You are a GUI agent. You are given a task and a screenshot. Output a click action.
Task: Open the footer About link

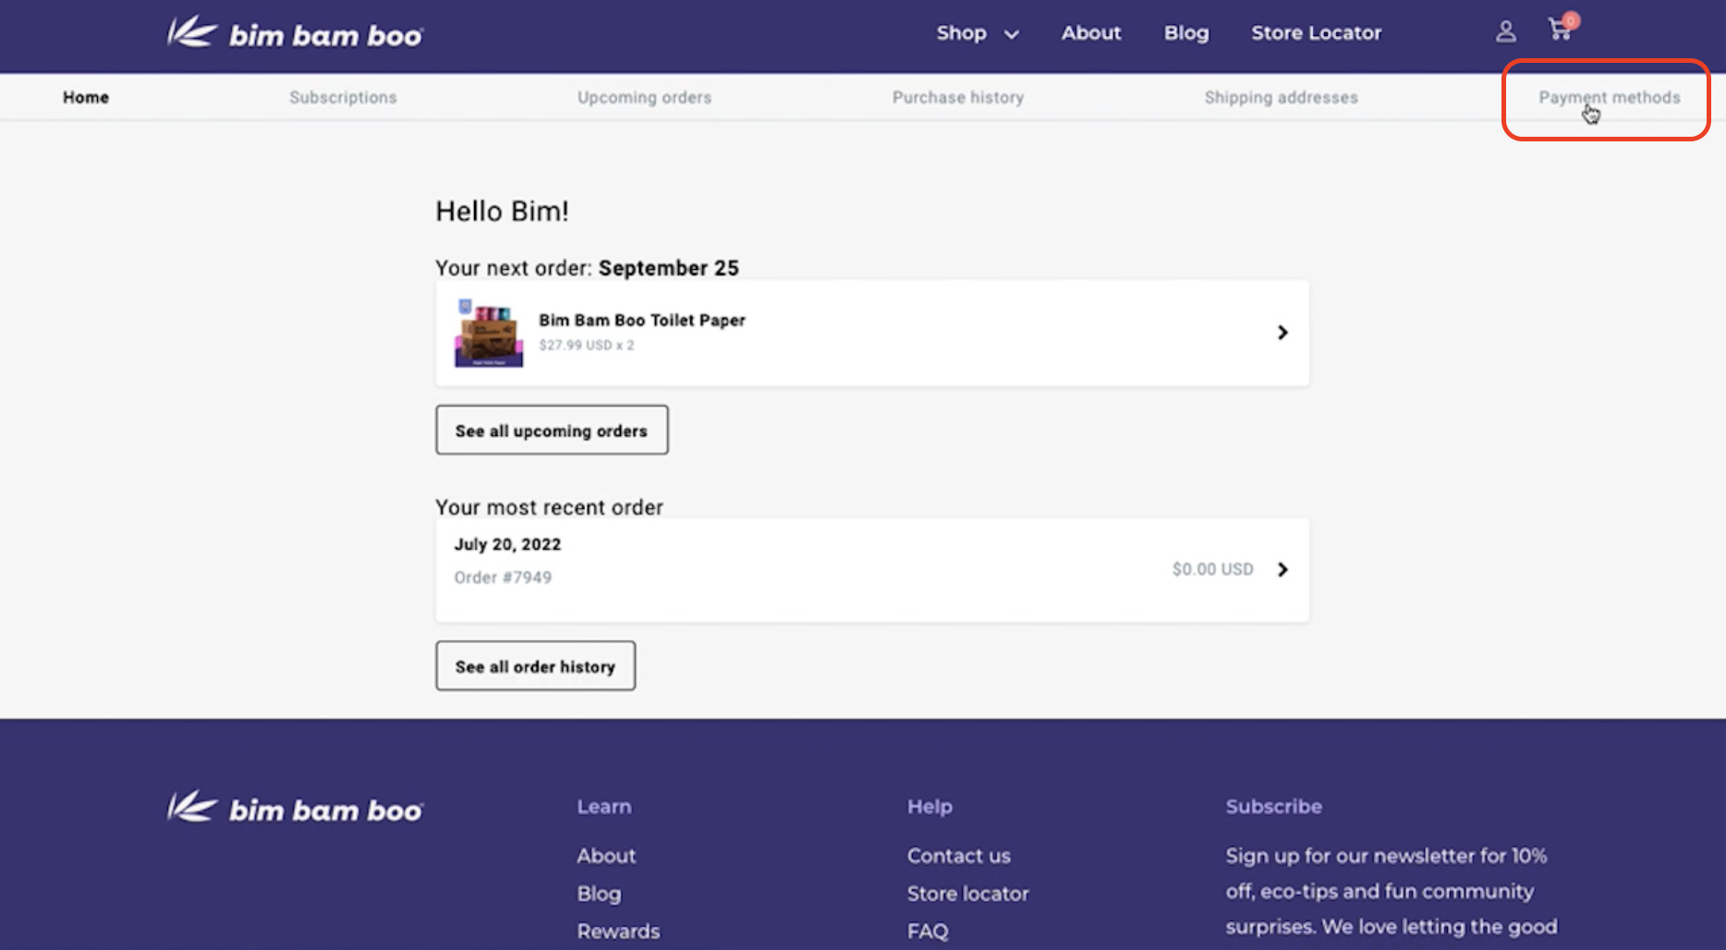[606, 856]
